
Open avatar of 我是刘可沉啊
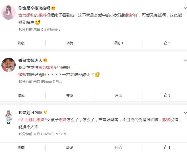point(9,117)
